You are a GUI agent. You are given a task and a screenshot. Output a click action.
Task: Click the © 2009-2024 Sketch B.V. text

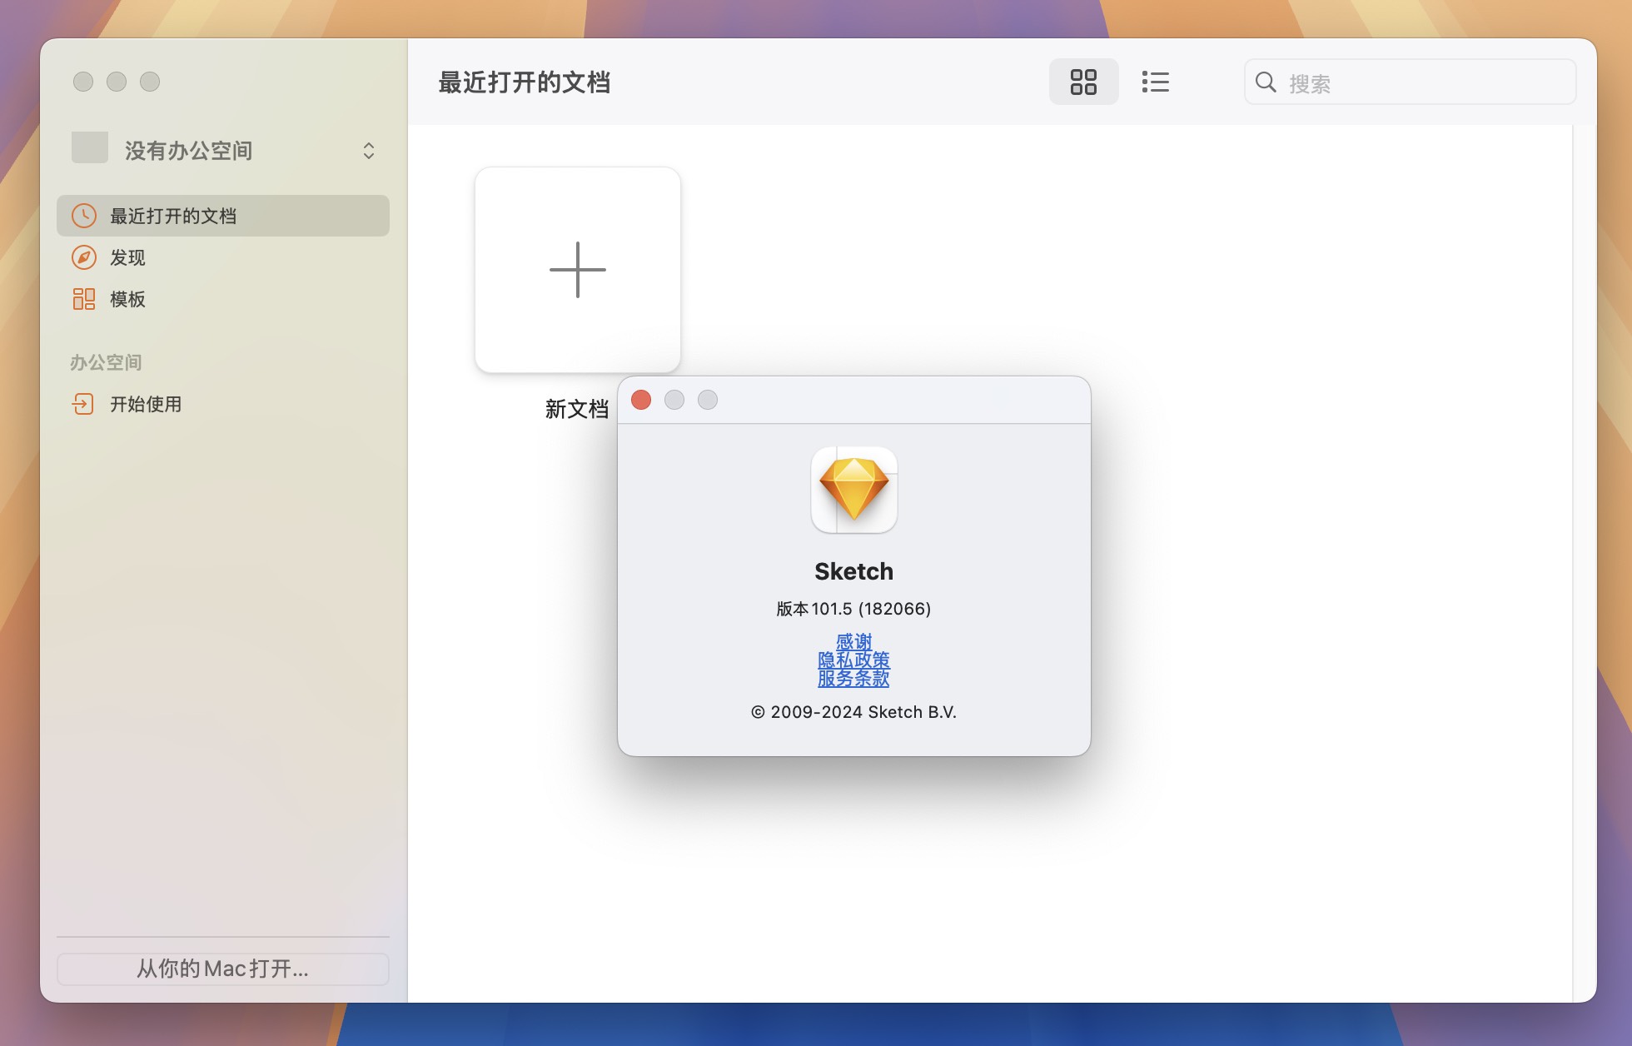click(853, 712)
